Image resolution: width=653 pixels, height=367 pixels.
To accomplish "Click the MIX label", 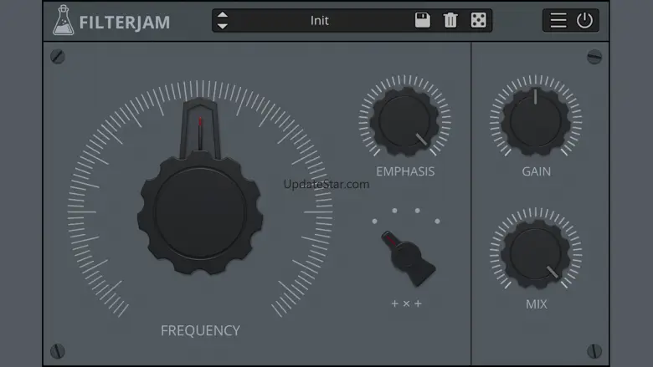I will (537, 304).
